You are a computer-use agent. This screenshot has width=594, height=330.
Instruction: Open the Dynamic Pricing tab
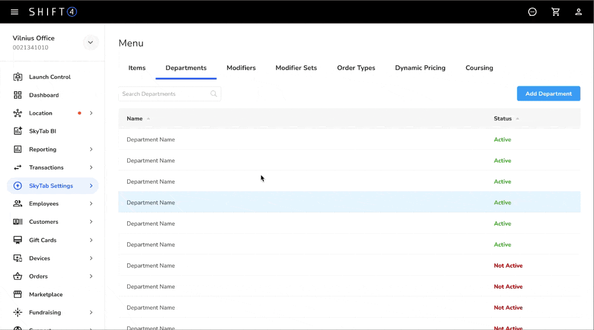[420, 68]
